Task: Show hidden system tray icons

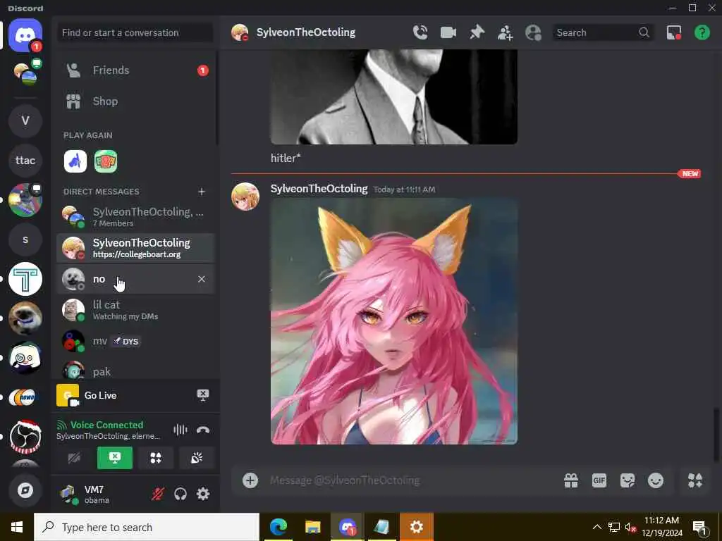Action: click(596, 527)
